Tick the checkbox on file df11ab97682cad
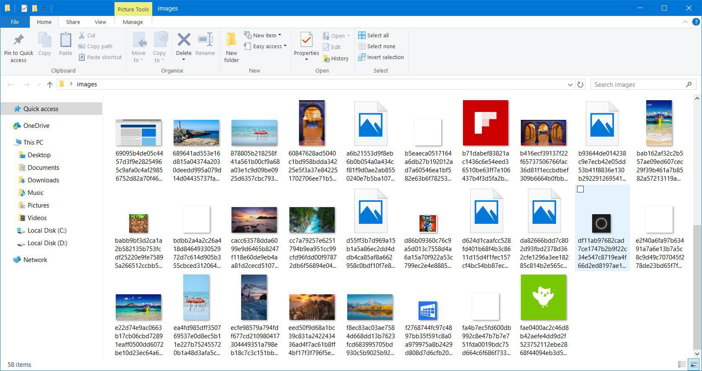Image resolution: width=702 pixels, height=371 pixels. [x=580, y=189]
